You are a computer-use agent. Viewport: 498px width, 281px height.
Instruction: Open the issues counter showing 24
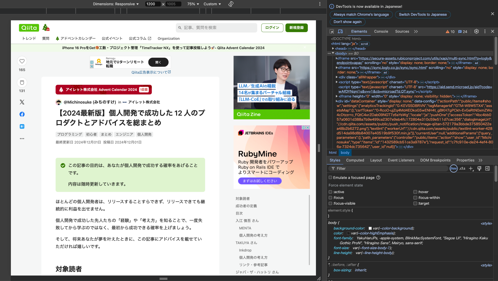tap(463, 31)
